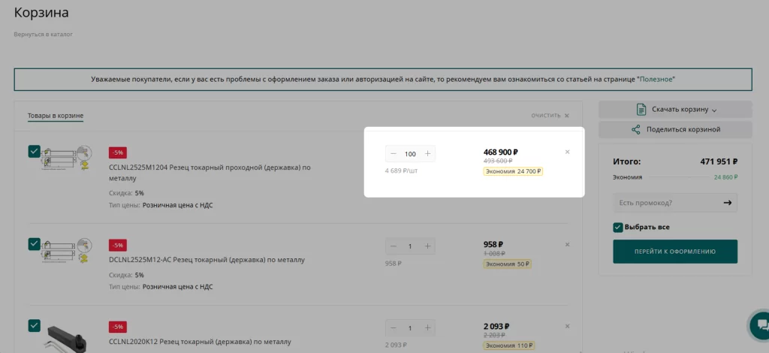769x353 pixels.
Task: Click the '468 900 ₽' price
Action: point(501,152)
